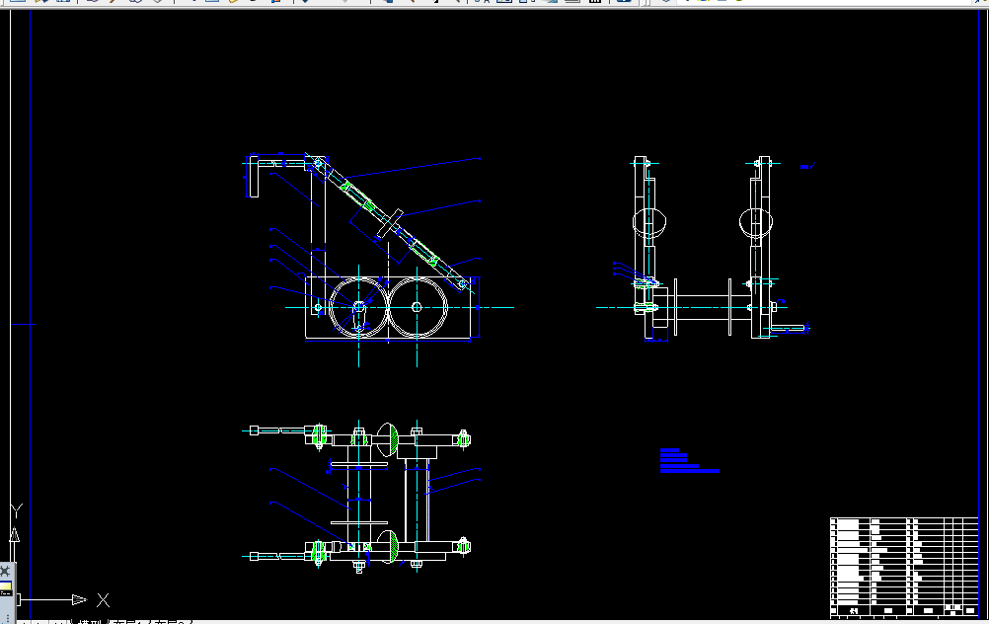Select the lower green hatched knob in bottom view
Viewport: 989px width, 624px height.
tap(388, 546)
